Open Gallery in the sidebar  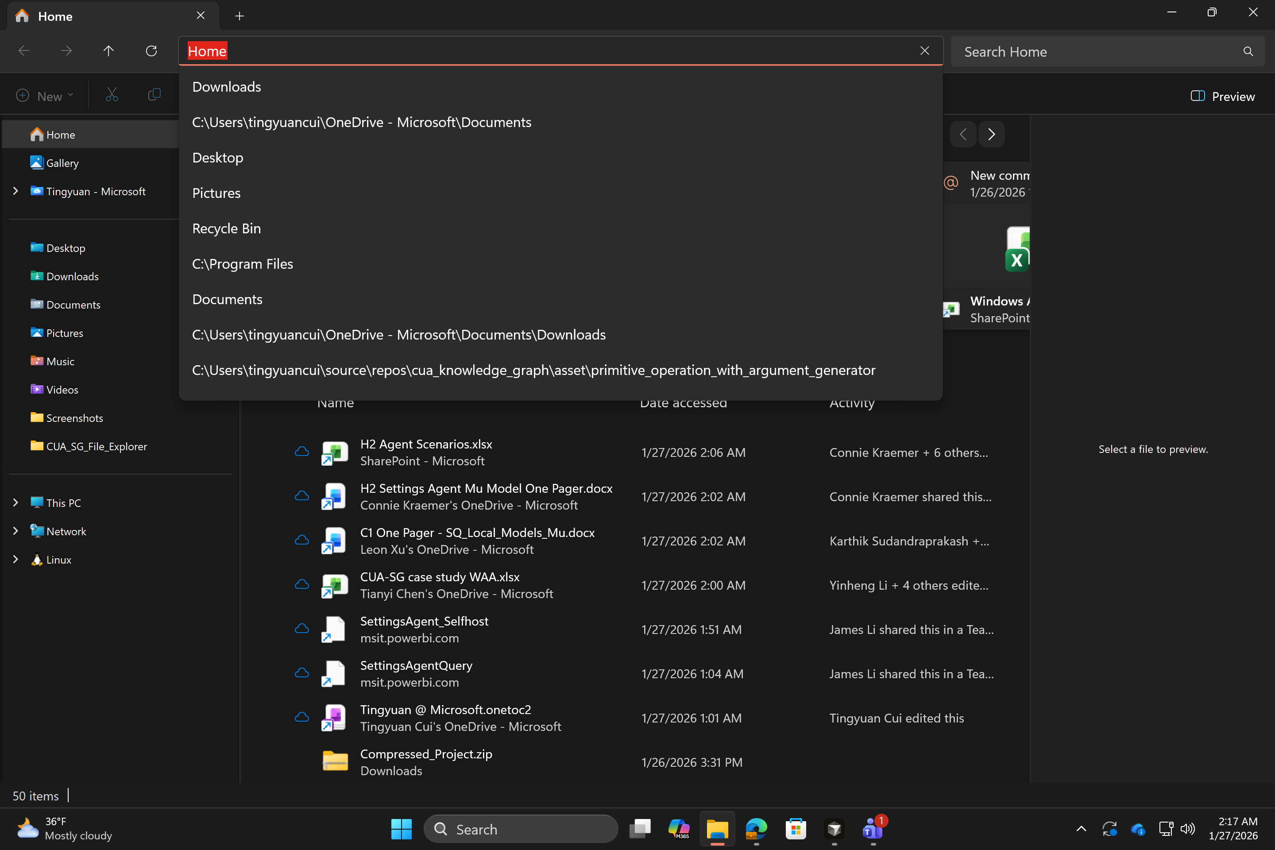(x=62, y=163)
